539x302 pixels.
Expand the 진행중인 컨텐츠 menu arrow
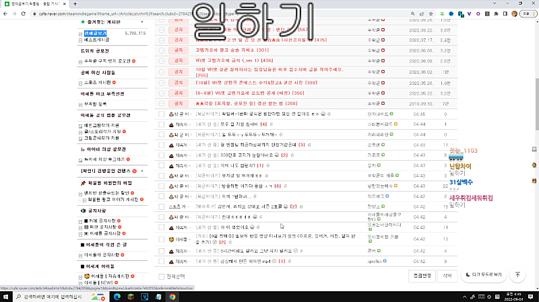[x=142, y=171]
